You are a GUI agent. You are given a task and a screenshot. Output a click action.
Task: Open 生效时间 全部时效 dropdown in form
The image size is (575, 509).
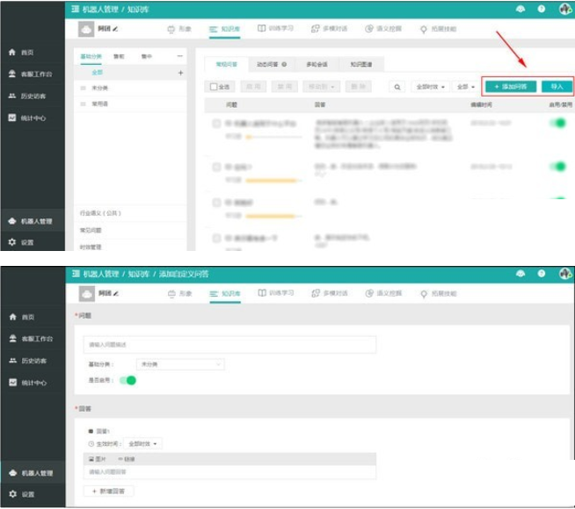point(143,444)
